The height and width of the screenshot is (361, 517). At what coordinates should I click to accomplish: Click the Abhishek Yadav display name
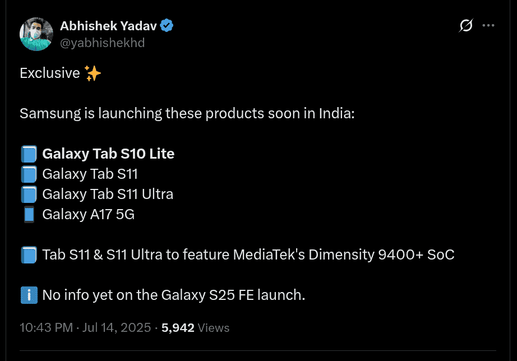(x=108, y=25)
